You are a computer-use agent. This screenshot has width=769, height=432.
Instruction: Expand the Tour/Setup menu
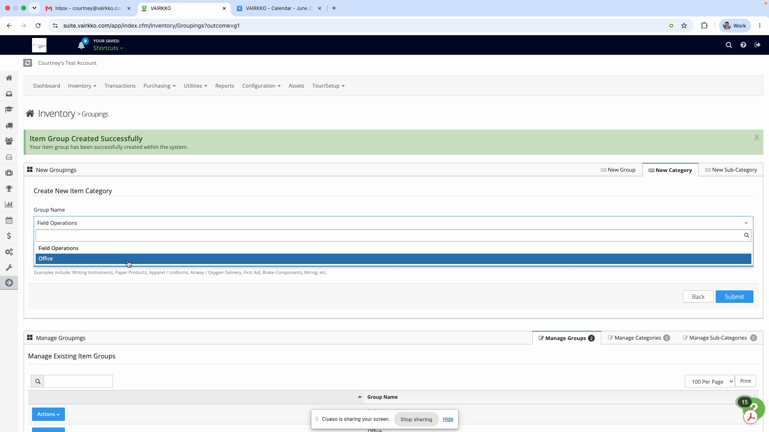328,86
